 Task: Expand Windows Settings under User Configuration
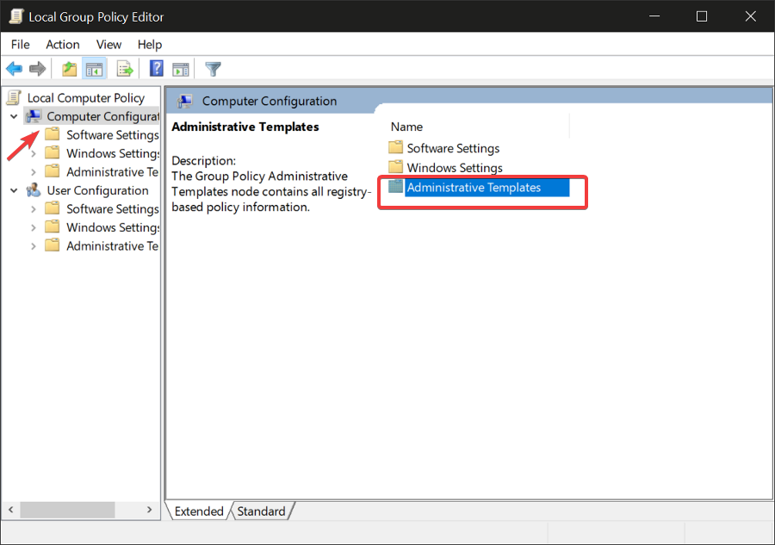point(33,228)
